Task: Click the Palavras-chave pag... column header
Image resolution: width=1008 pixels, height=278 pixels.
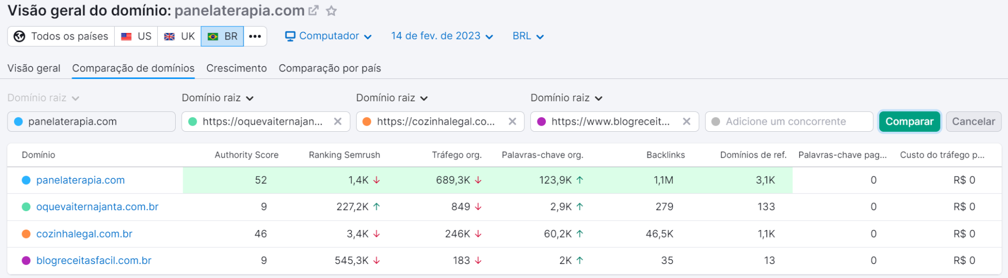Action: (x=842, y=155)
